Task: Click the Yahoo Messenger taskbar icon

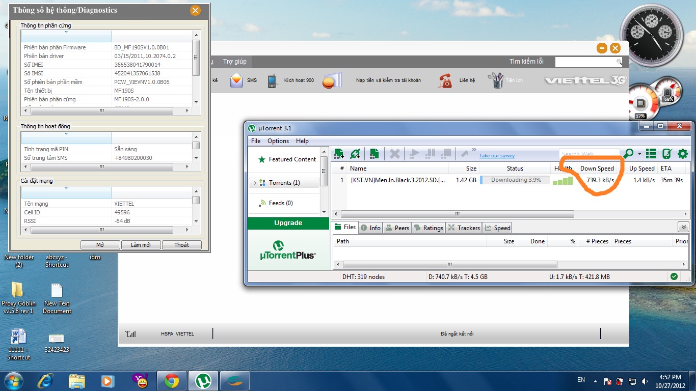Action: click(139, 380)
